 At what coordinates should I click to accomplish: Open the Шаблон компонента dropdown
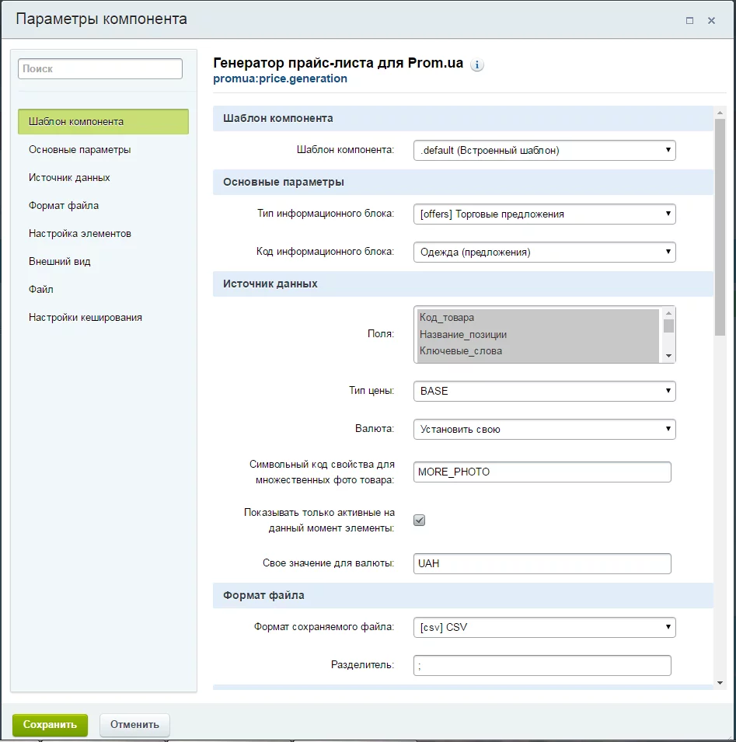[544, 151]
